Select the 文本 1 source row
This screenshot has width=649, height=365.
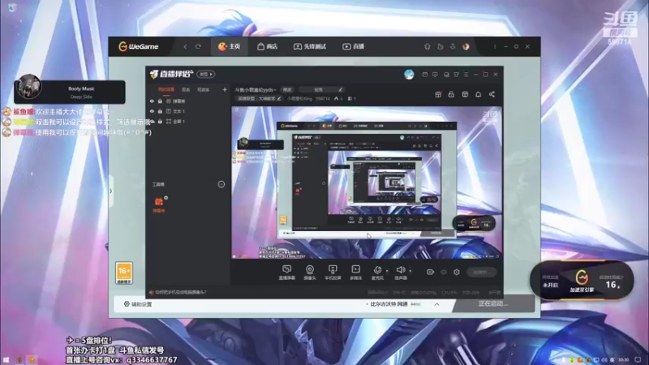pos(188,111)
